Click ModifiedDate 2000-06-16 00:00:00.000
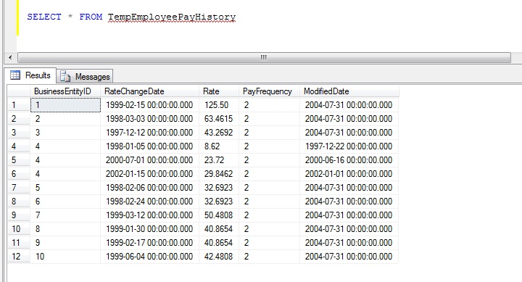The height and width of the screenshot is (282, 522). coord(349,160)
